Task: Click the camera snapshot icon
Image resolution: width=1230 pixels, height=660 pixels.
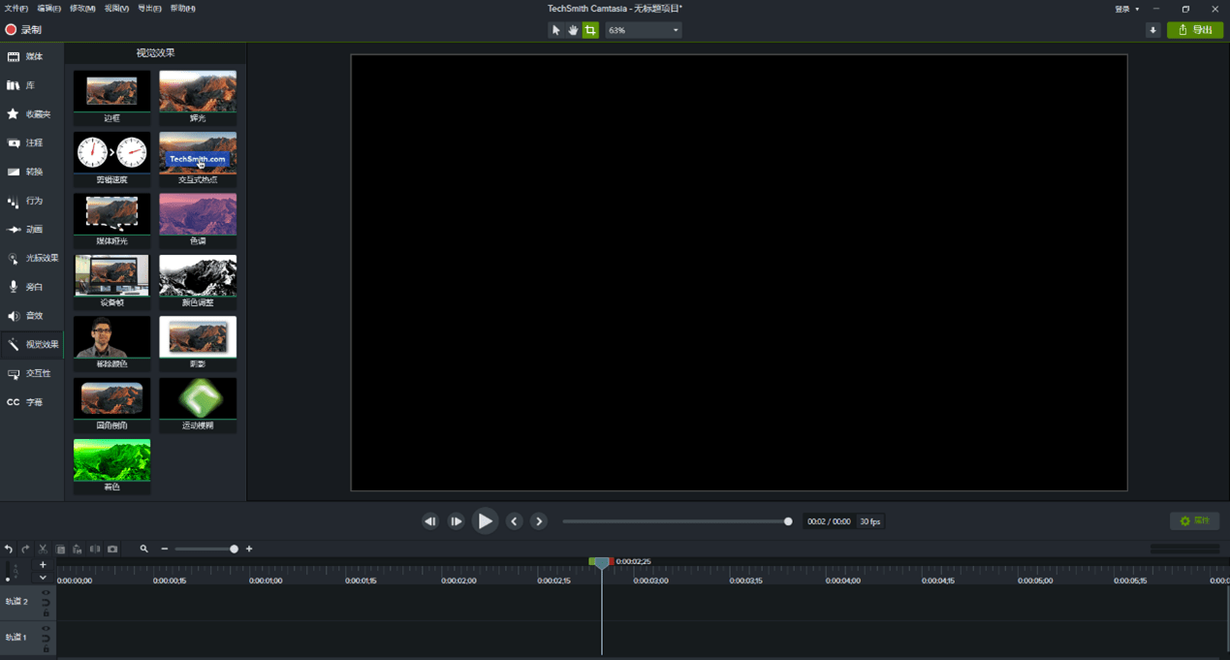Action: pyautogui.click(x=112, y=550)
